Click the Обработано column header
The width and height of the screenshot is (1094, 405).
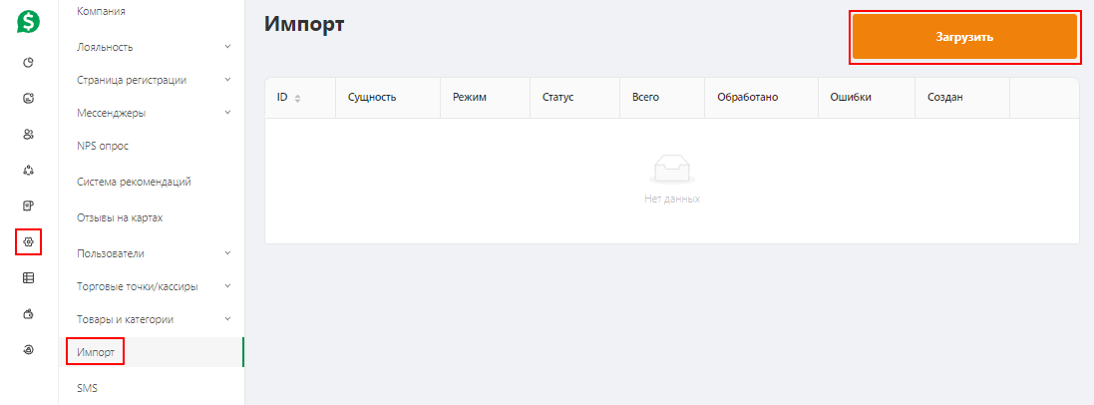(x=747, y=98)
